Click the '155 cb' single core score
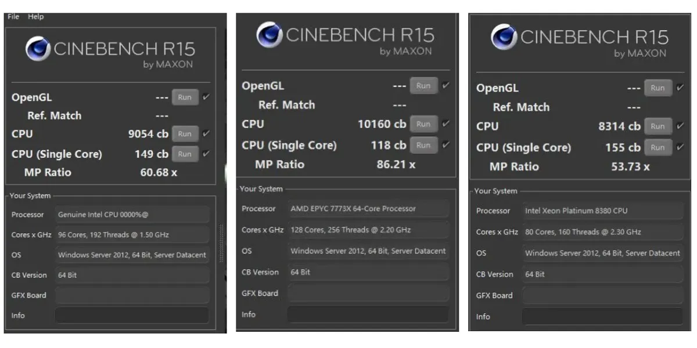Viewport: 697px width, 348px height. (x=623, y=147)
